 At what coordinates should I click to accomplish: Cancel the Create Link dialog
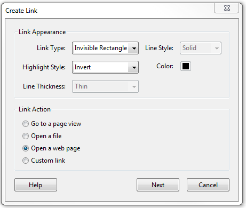coord(208,185)
